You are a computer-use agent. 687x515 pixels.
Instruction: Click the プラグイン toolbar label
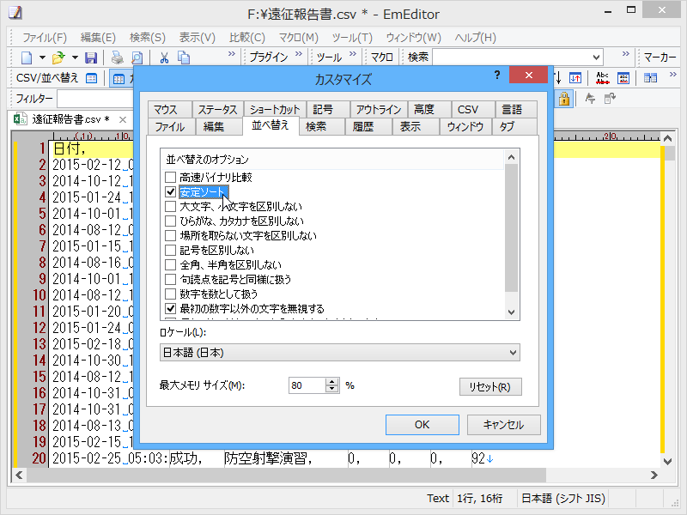tap(269, 58)
